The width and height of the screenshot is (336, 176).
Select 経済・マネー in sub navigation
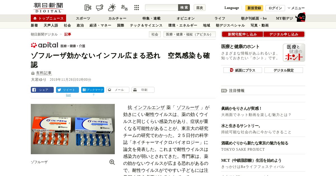point(100,25)
